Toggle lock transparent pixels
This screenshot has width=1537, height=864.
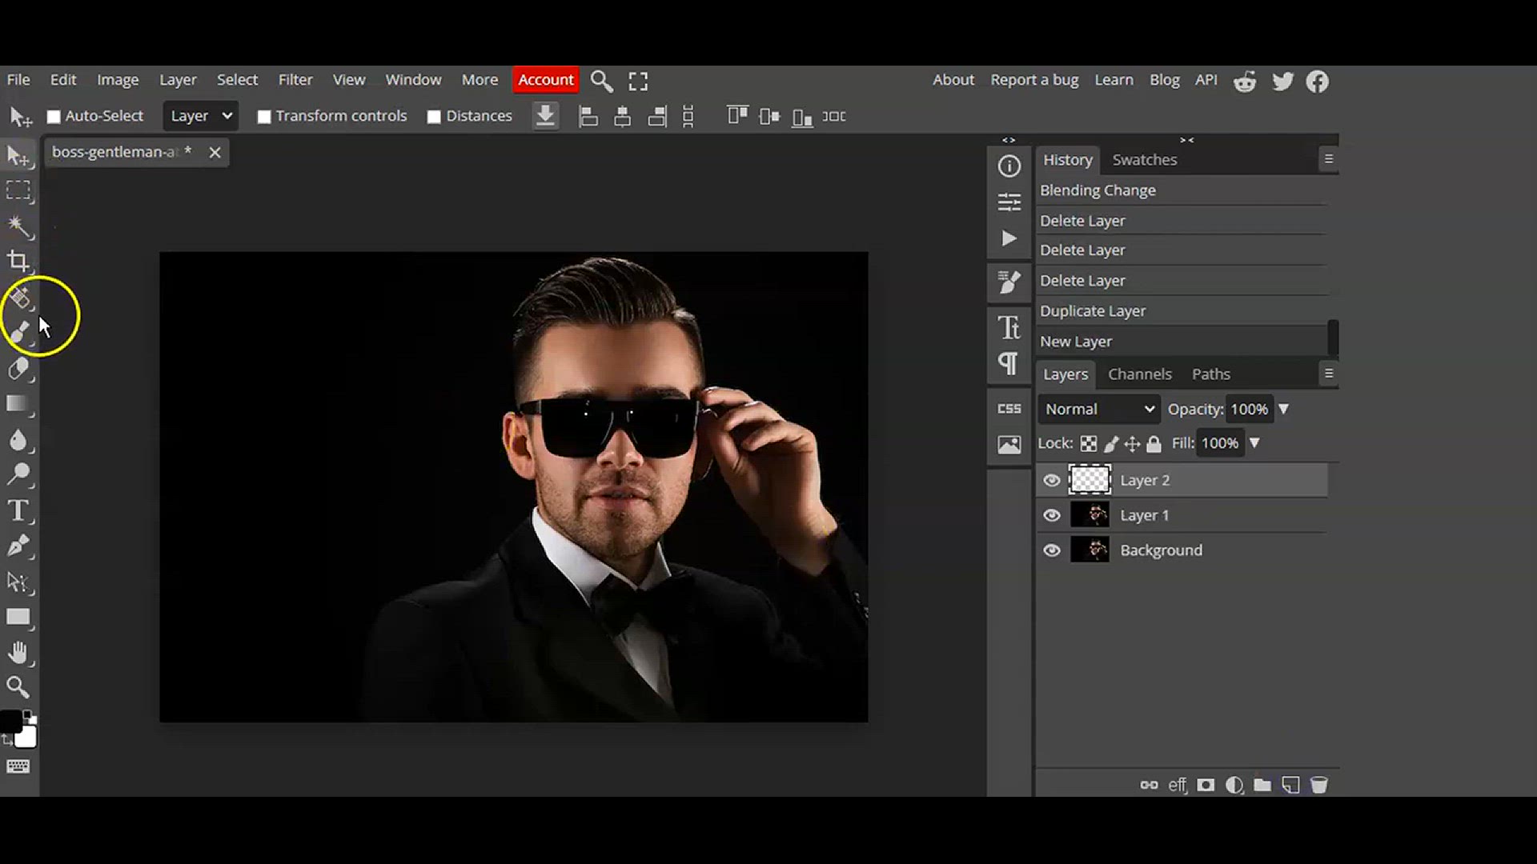click(1089, 444)
